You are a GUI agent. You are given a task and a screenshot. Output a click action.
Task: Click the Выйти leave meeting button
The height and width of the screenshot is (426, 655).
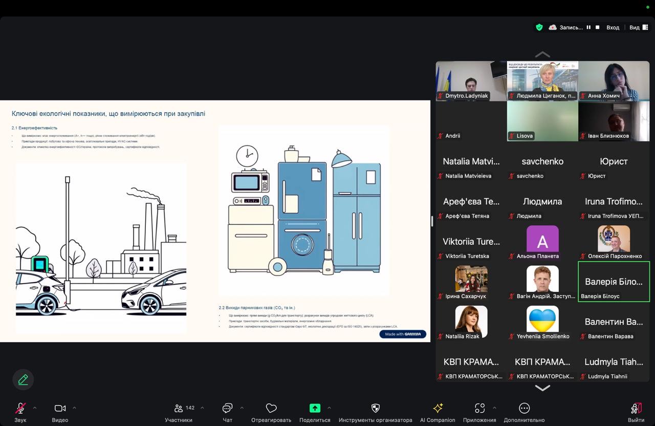point(636,408)
